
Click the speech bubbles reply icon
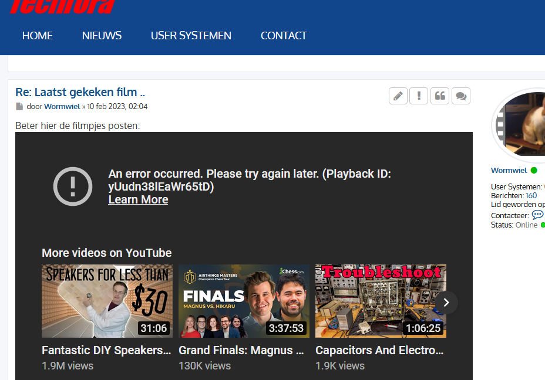[x=461, y=96]
